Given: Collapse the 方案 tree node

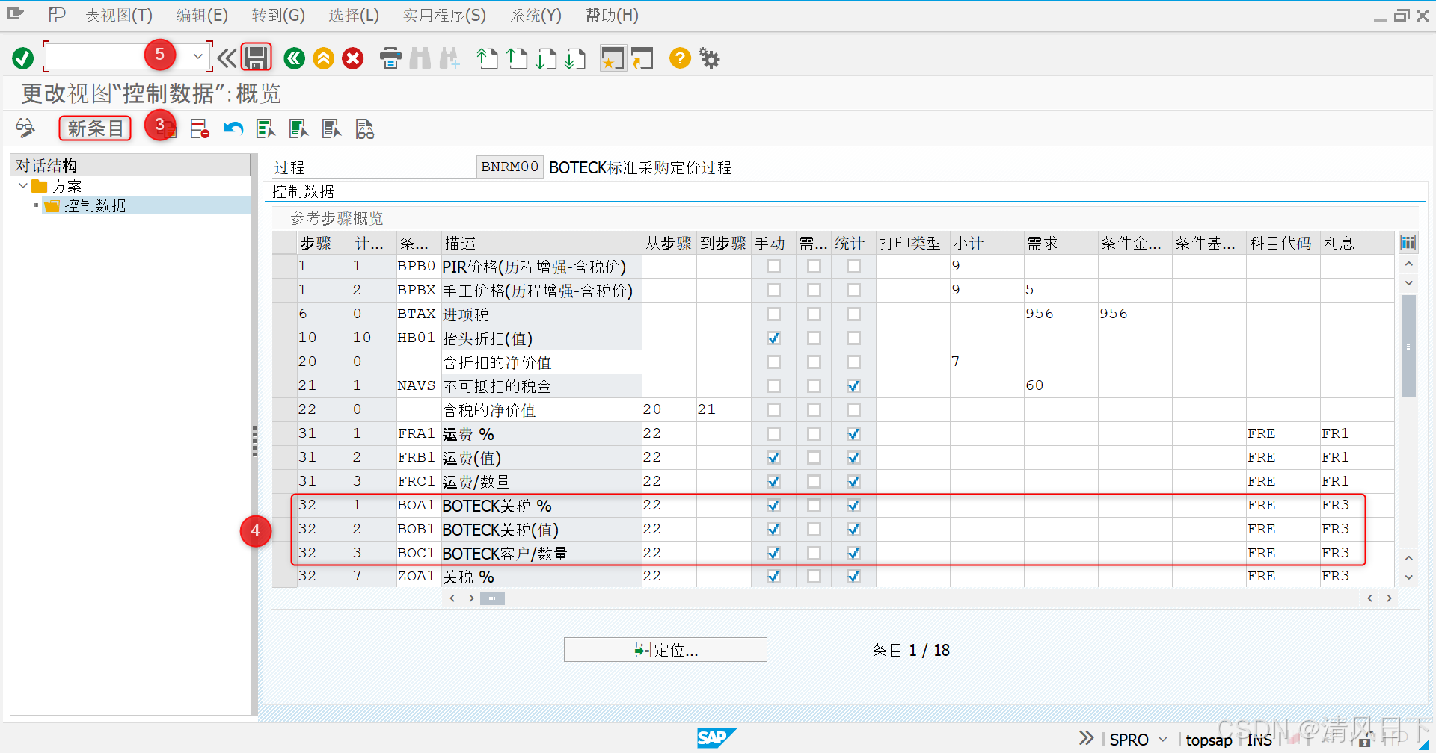Looking at the screenshot, I should [23, 186].
